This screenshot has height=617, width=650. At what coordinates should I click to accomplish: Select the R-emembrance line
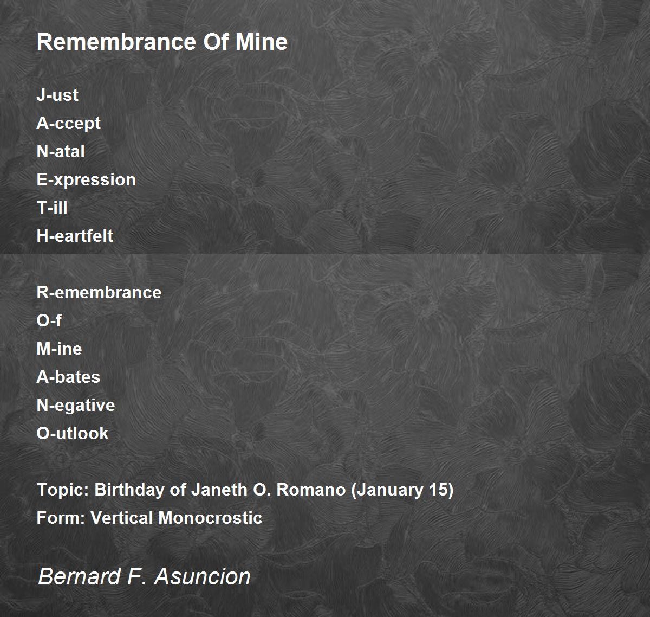[99, 292]
